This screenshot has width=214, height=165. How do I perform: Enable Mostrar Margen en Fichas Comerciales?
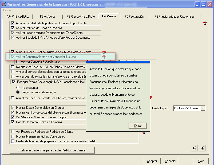(13, 136)
